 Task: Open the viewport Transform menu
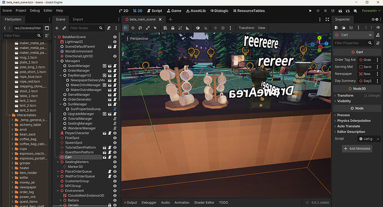(x=246, y=28)
